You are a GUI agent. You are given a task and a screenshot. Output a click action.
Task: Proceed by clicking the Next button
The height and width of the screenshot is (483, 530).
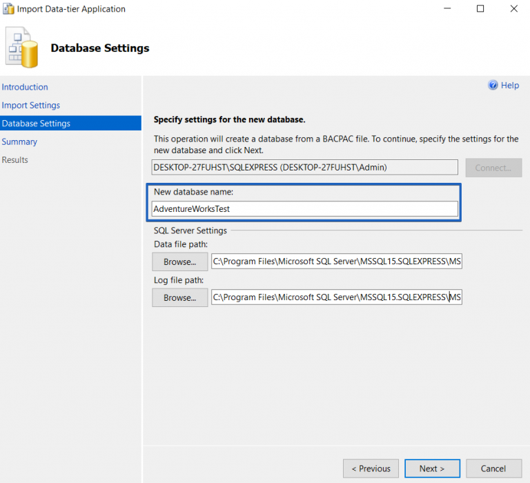pyautogui.click(x=432, y=469)
